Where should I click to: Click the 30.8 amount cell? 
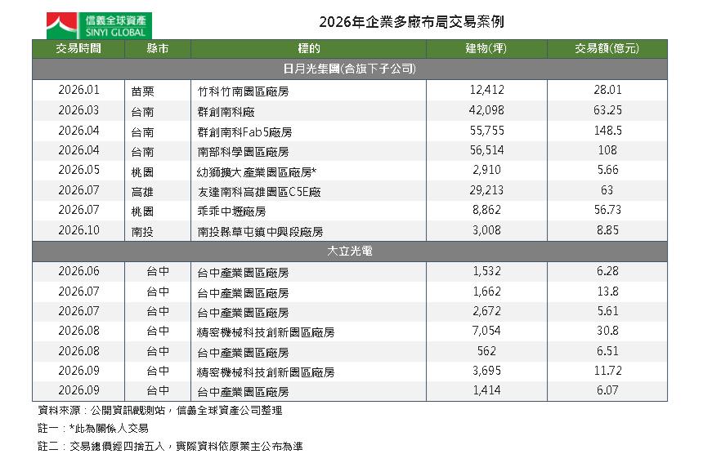pyautogui.click(x=607, y=331)
